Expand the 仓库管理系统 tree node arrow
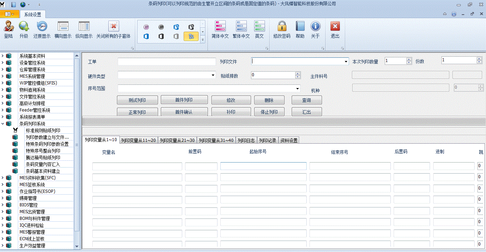The height and width of the screenshot is (252, 486). [2, 70]
